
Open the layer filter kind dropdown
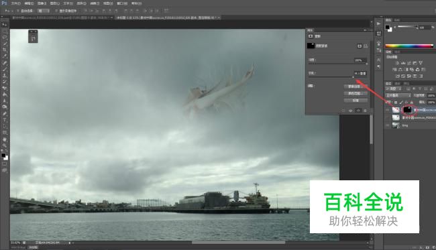(x=393, y=89)
